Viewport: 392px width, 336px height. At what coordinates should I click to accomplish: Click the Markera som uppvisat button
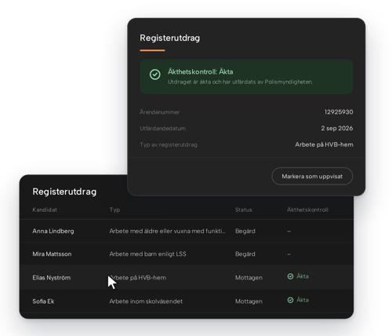pos(312,177)
